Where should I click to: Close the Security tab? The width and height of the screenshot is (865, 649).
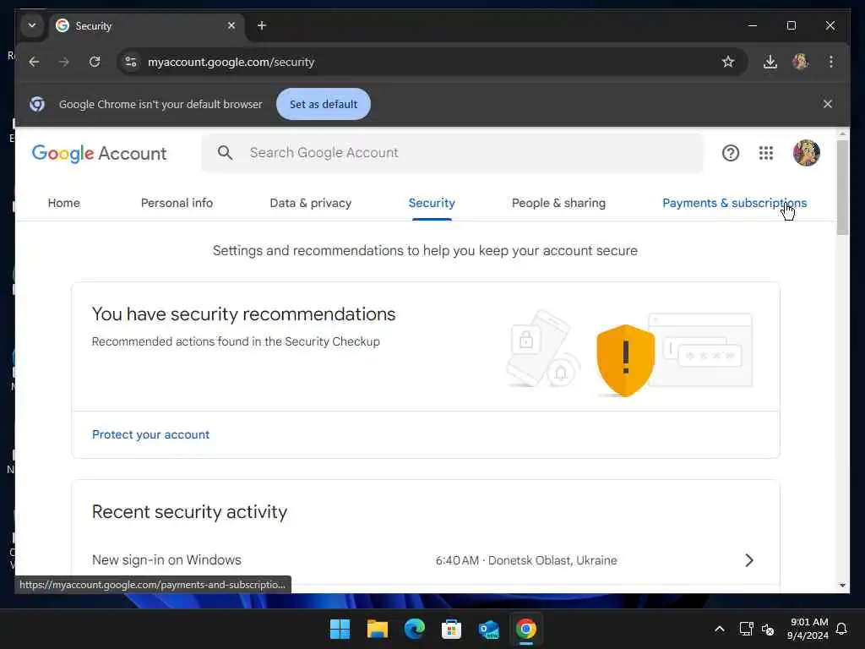[x=231, y=25]
